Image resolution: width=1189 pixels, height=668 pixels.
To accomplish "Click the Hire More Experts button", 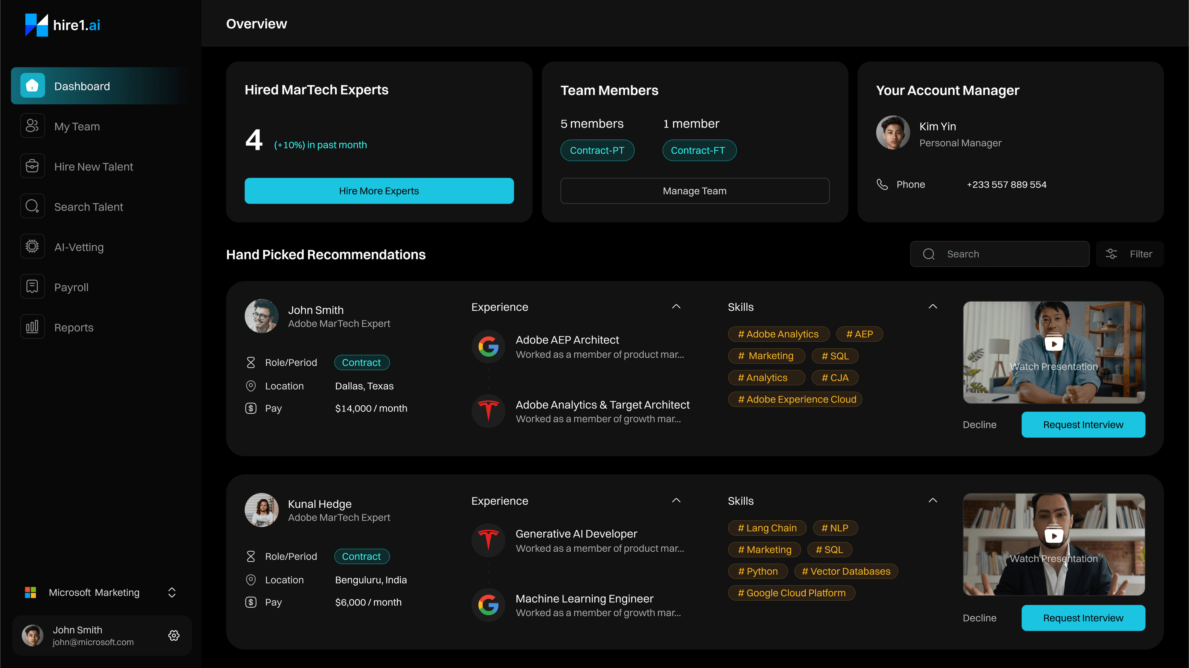I will (x=379, y=191).
